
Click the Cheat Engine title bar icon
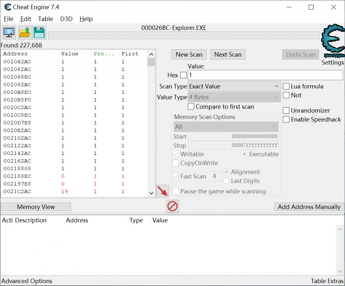[x=8, y=7]
